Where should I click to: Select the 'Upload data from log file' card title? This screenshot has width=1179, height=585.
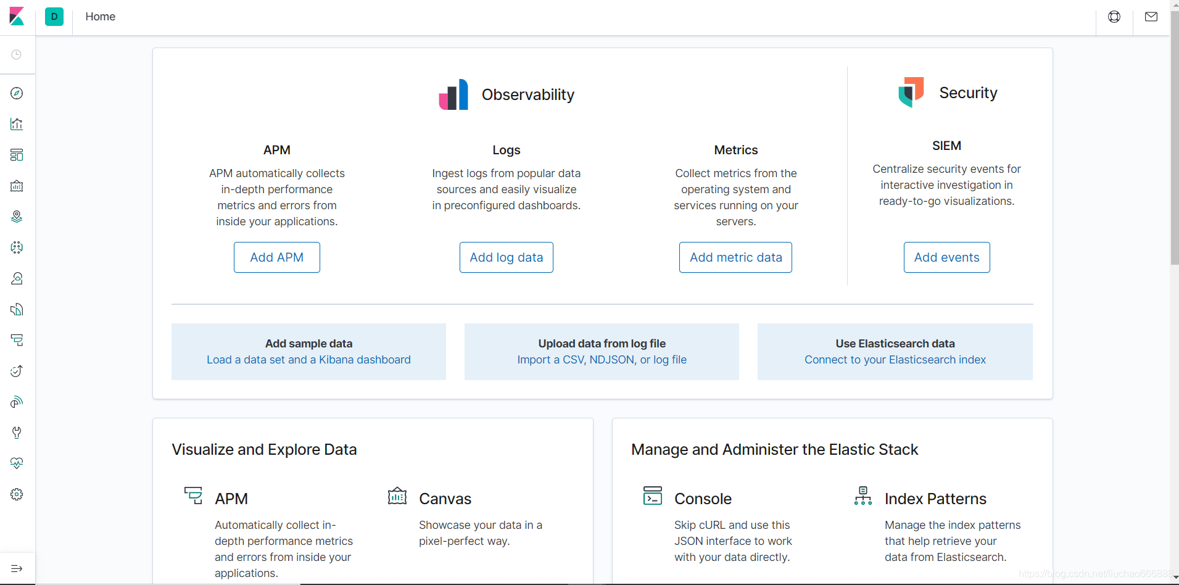pos(602,344)
